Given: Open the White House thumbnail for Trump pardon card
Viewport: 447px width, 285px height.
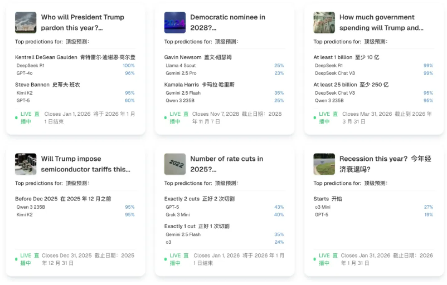Looking at the screenshot, I should pyautogui.click(x=26, y=22).
